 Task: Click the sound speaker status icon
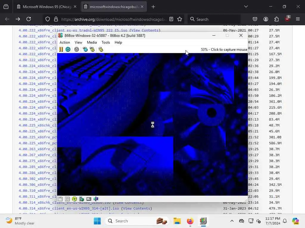[96, 199]
